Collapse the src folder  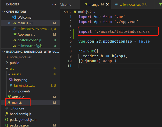pyautogui.click(x=7, y=69)
